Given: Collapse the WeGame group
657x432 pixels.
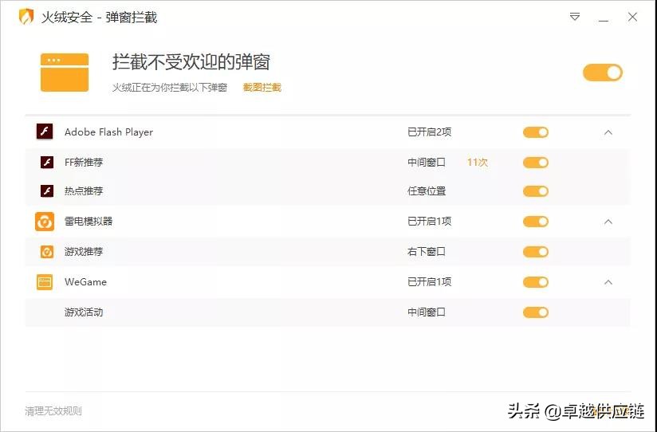Looking at the screenshot, I should coord(608,282).
